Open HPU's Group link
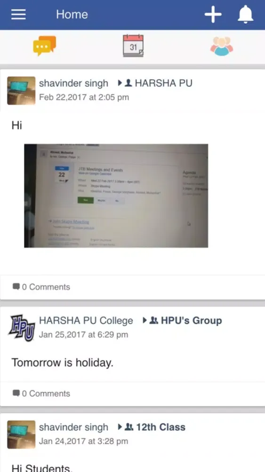 click(x=191, y=320)
